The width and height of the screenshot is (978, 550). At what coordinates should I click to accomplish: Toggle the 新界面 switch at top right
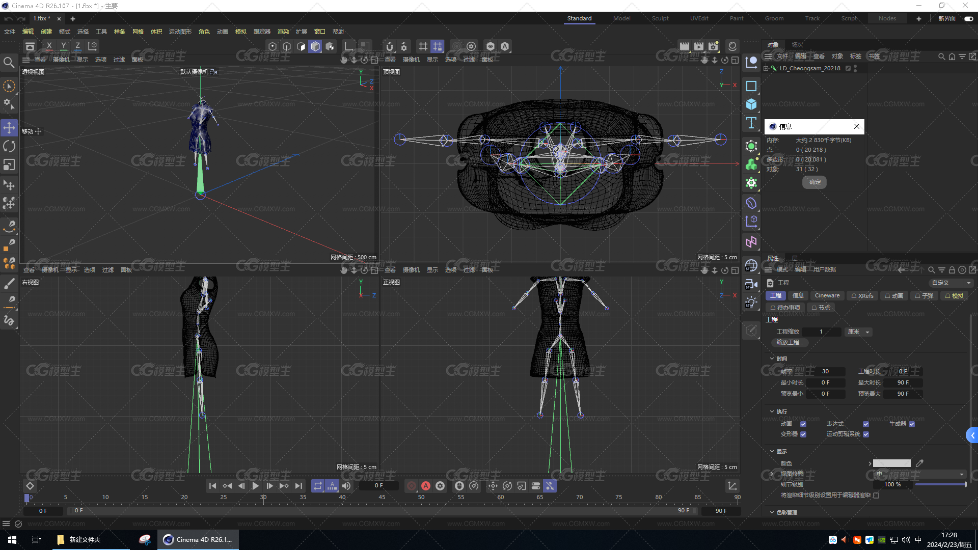969,19
